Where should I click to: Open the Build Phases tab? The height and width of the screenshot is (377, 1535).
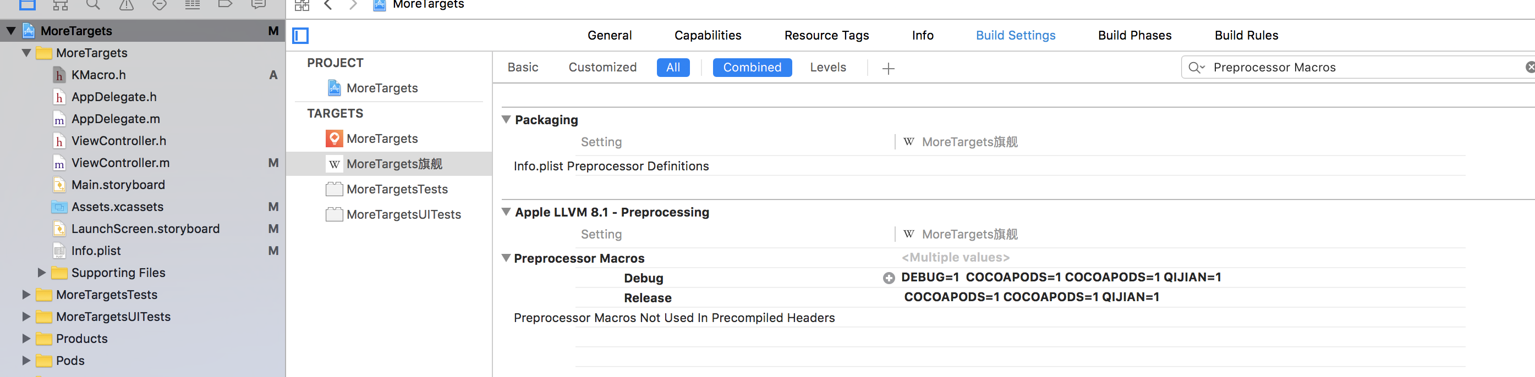click(x=1134, y=36)
